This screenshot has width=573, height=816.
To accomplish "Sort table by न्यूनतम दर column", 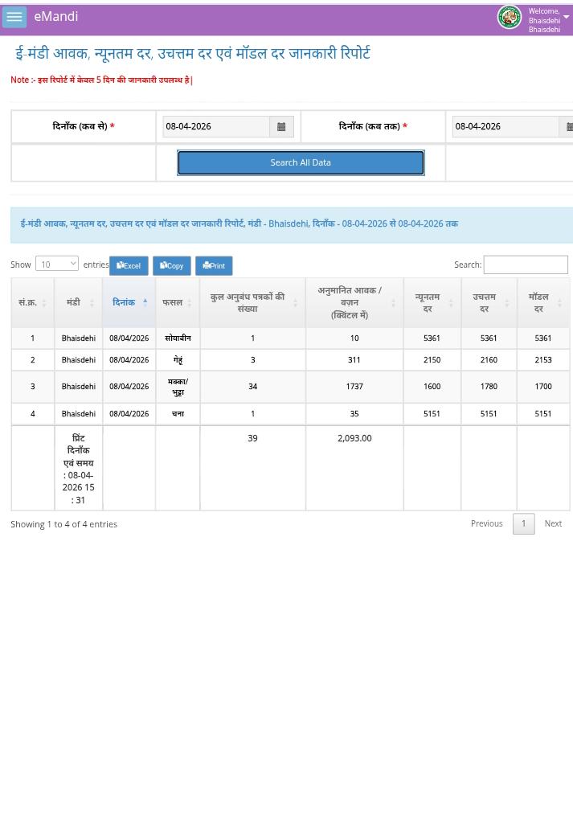I will point(432,302).
